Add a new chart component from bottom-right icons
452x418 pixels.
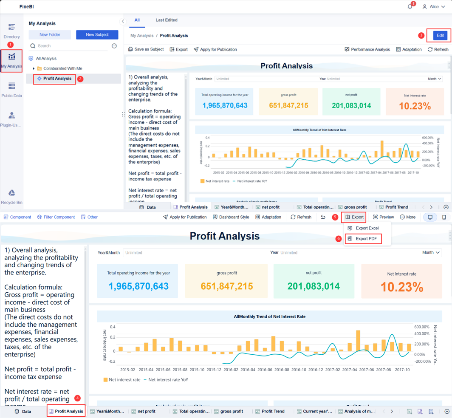tap(409, 411)
